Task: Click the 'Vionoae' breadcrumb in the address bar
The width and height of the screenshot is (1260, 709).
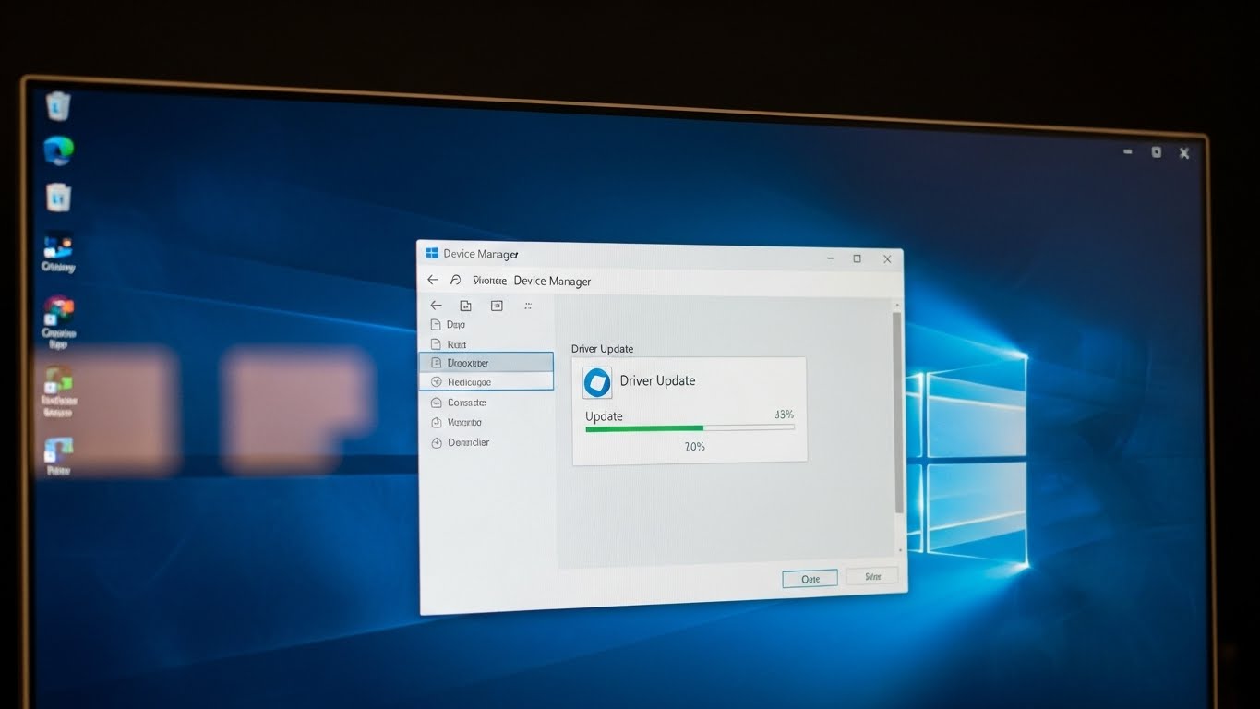Action: tap(489, 280)
